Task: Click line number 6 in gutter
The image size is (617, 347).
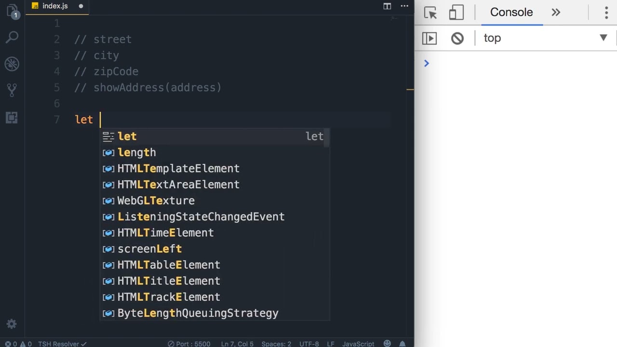Action: [57, 104]
